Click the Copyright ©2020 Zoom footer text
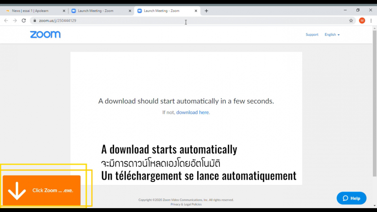This screenshot has height=212, width=377. pyautogui.click(x=186, y=200)
